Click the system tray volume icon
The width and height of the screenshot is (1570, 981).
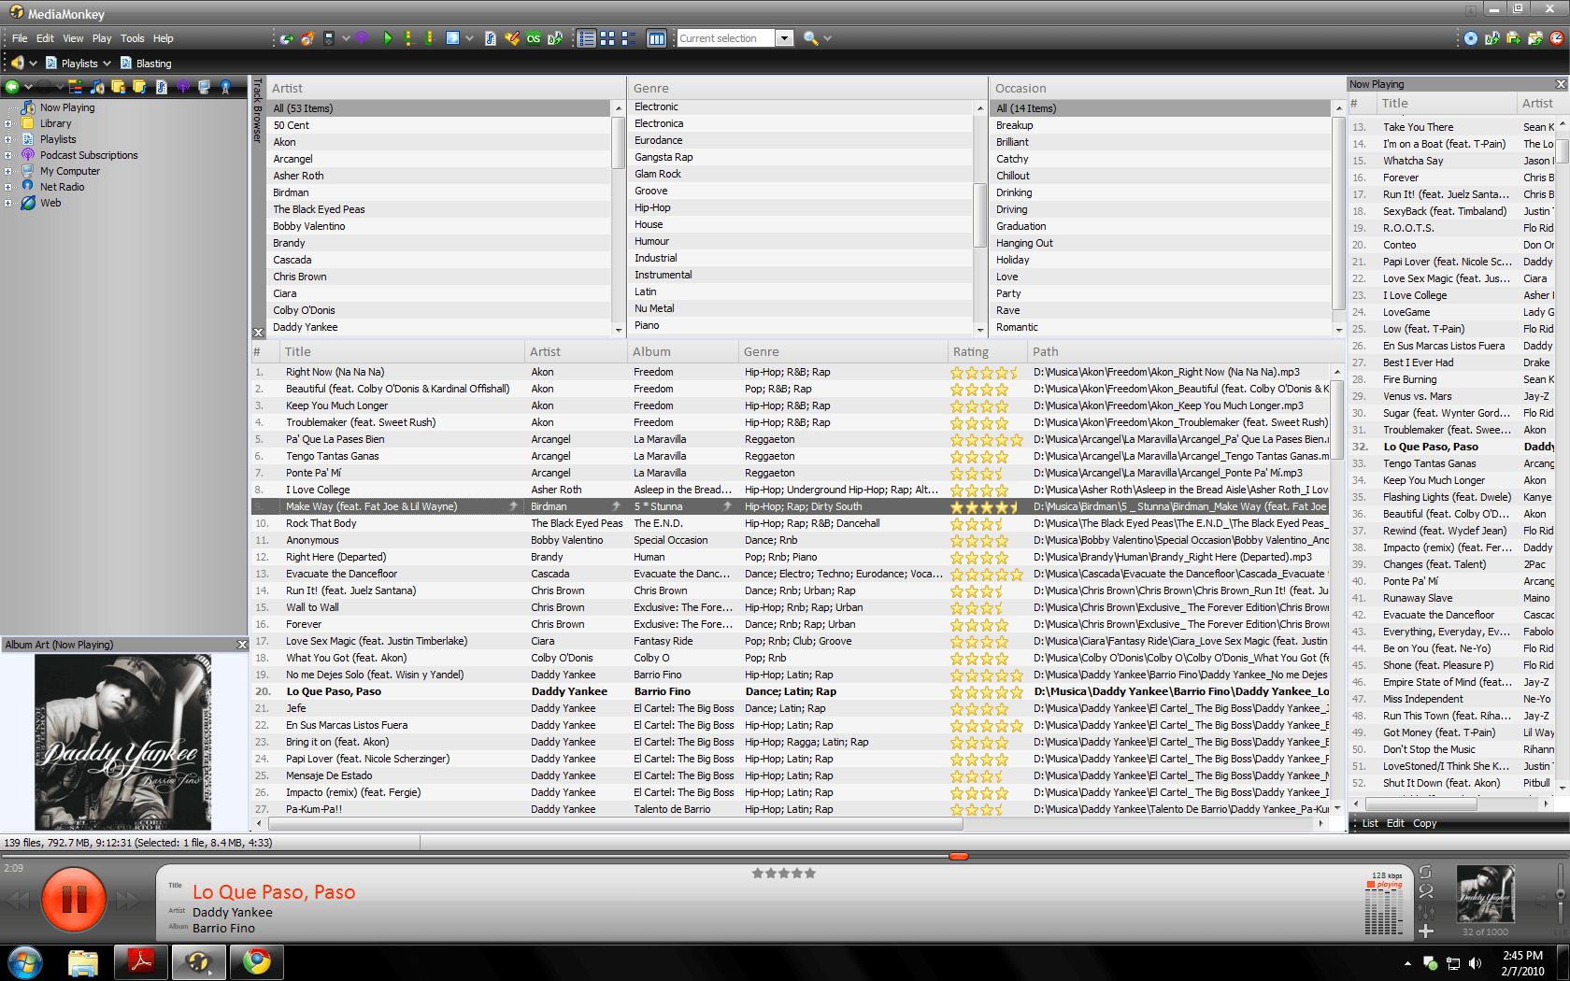[x=1475, y=963]
